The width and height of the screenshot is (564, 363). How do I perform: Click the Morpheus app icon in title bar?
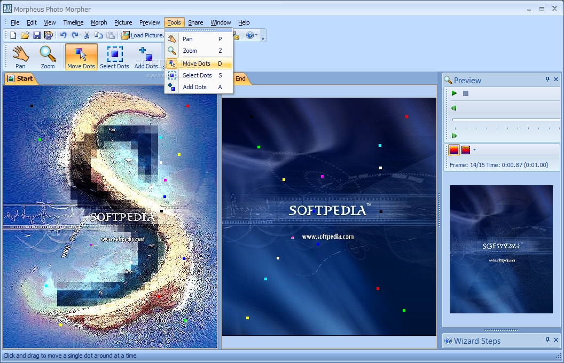pyautogui.click(x=7, y=9)
